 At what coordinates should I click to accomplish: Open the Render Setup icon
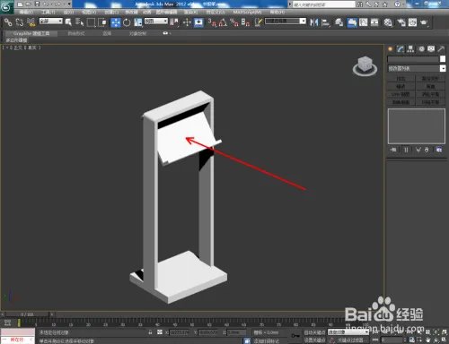[401, 22]
